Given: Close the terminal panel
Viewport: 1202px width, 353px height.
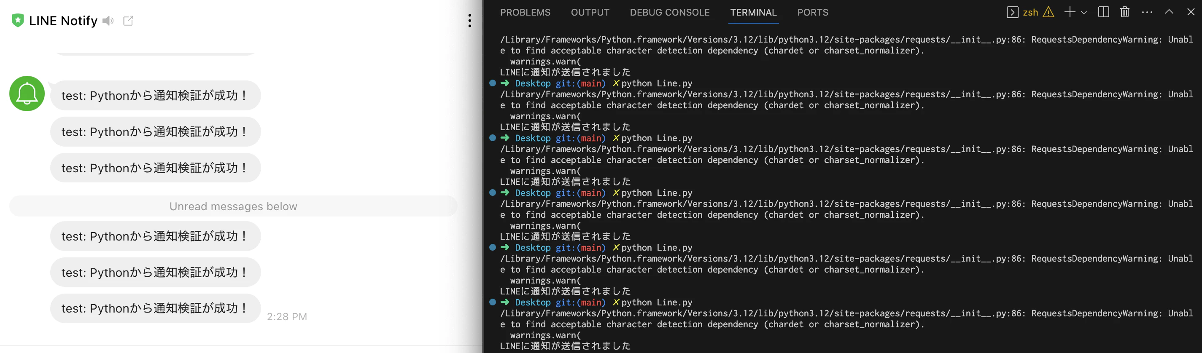Looking at the screenshot, I should pyautogui.click(x=1191, y=12).
